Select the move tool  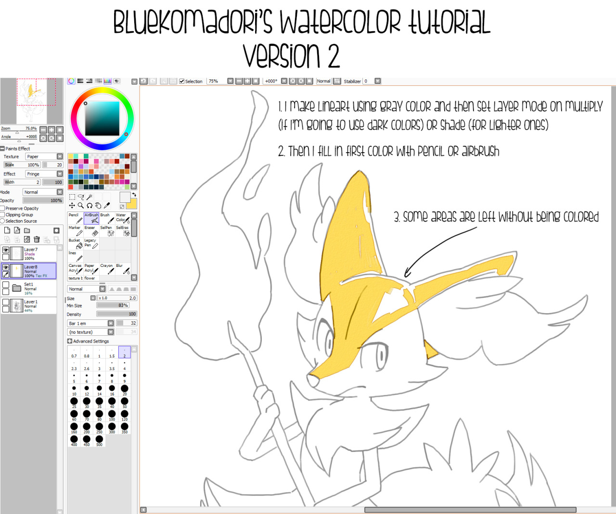72,206
